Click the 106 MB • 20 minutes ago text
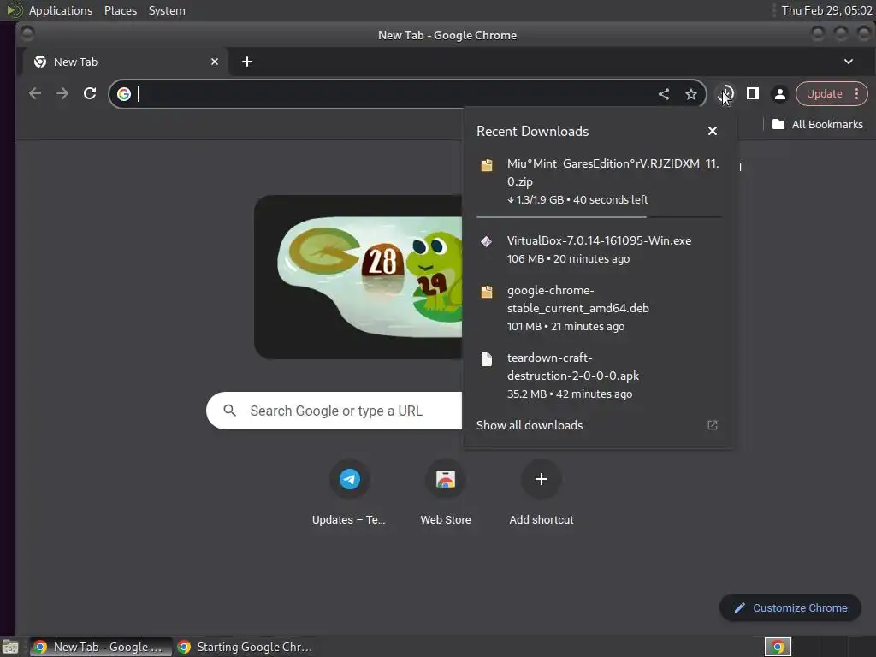The height and width of the screenshot is (657, 876). [x=568, y=258]
